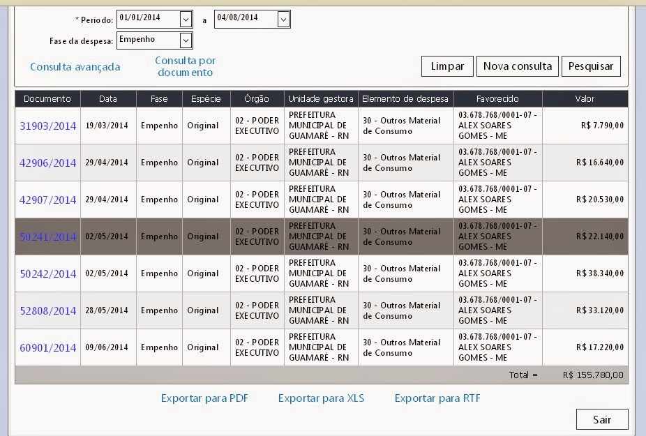Click the Sair button
This screenshot has height=436, width=646.
[x=602, y=419]
